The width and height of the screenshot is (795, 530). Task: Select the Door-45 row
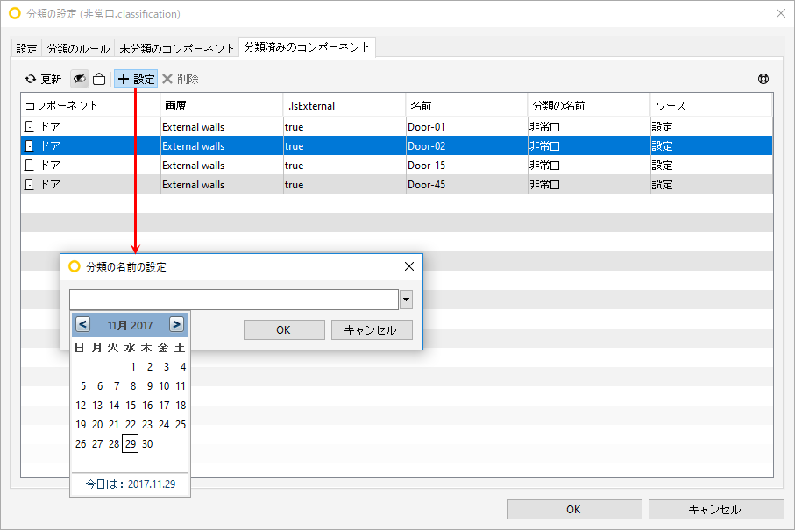pos(397,185)
